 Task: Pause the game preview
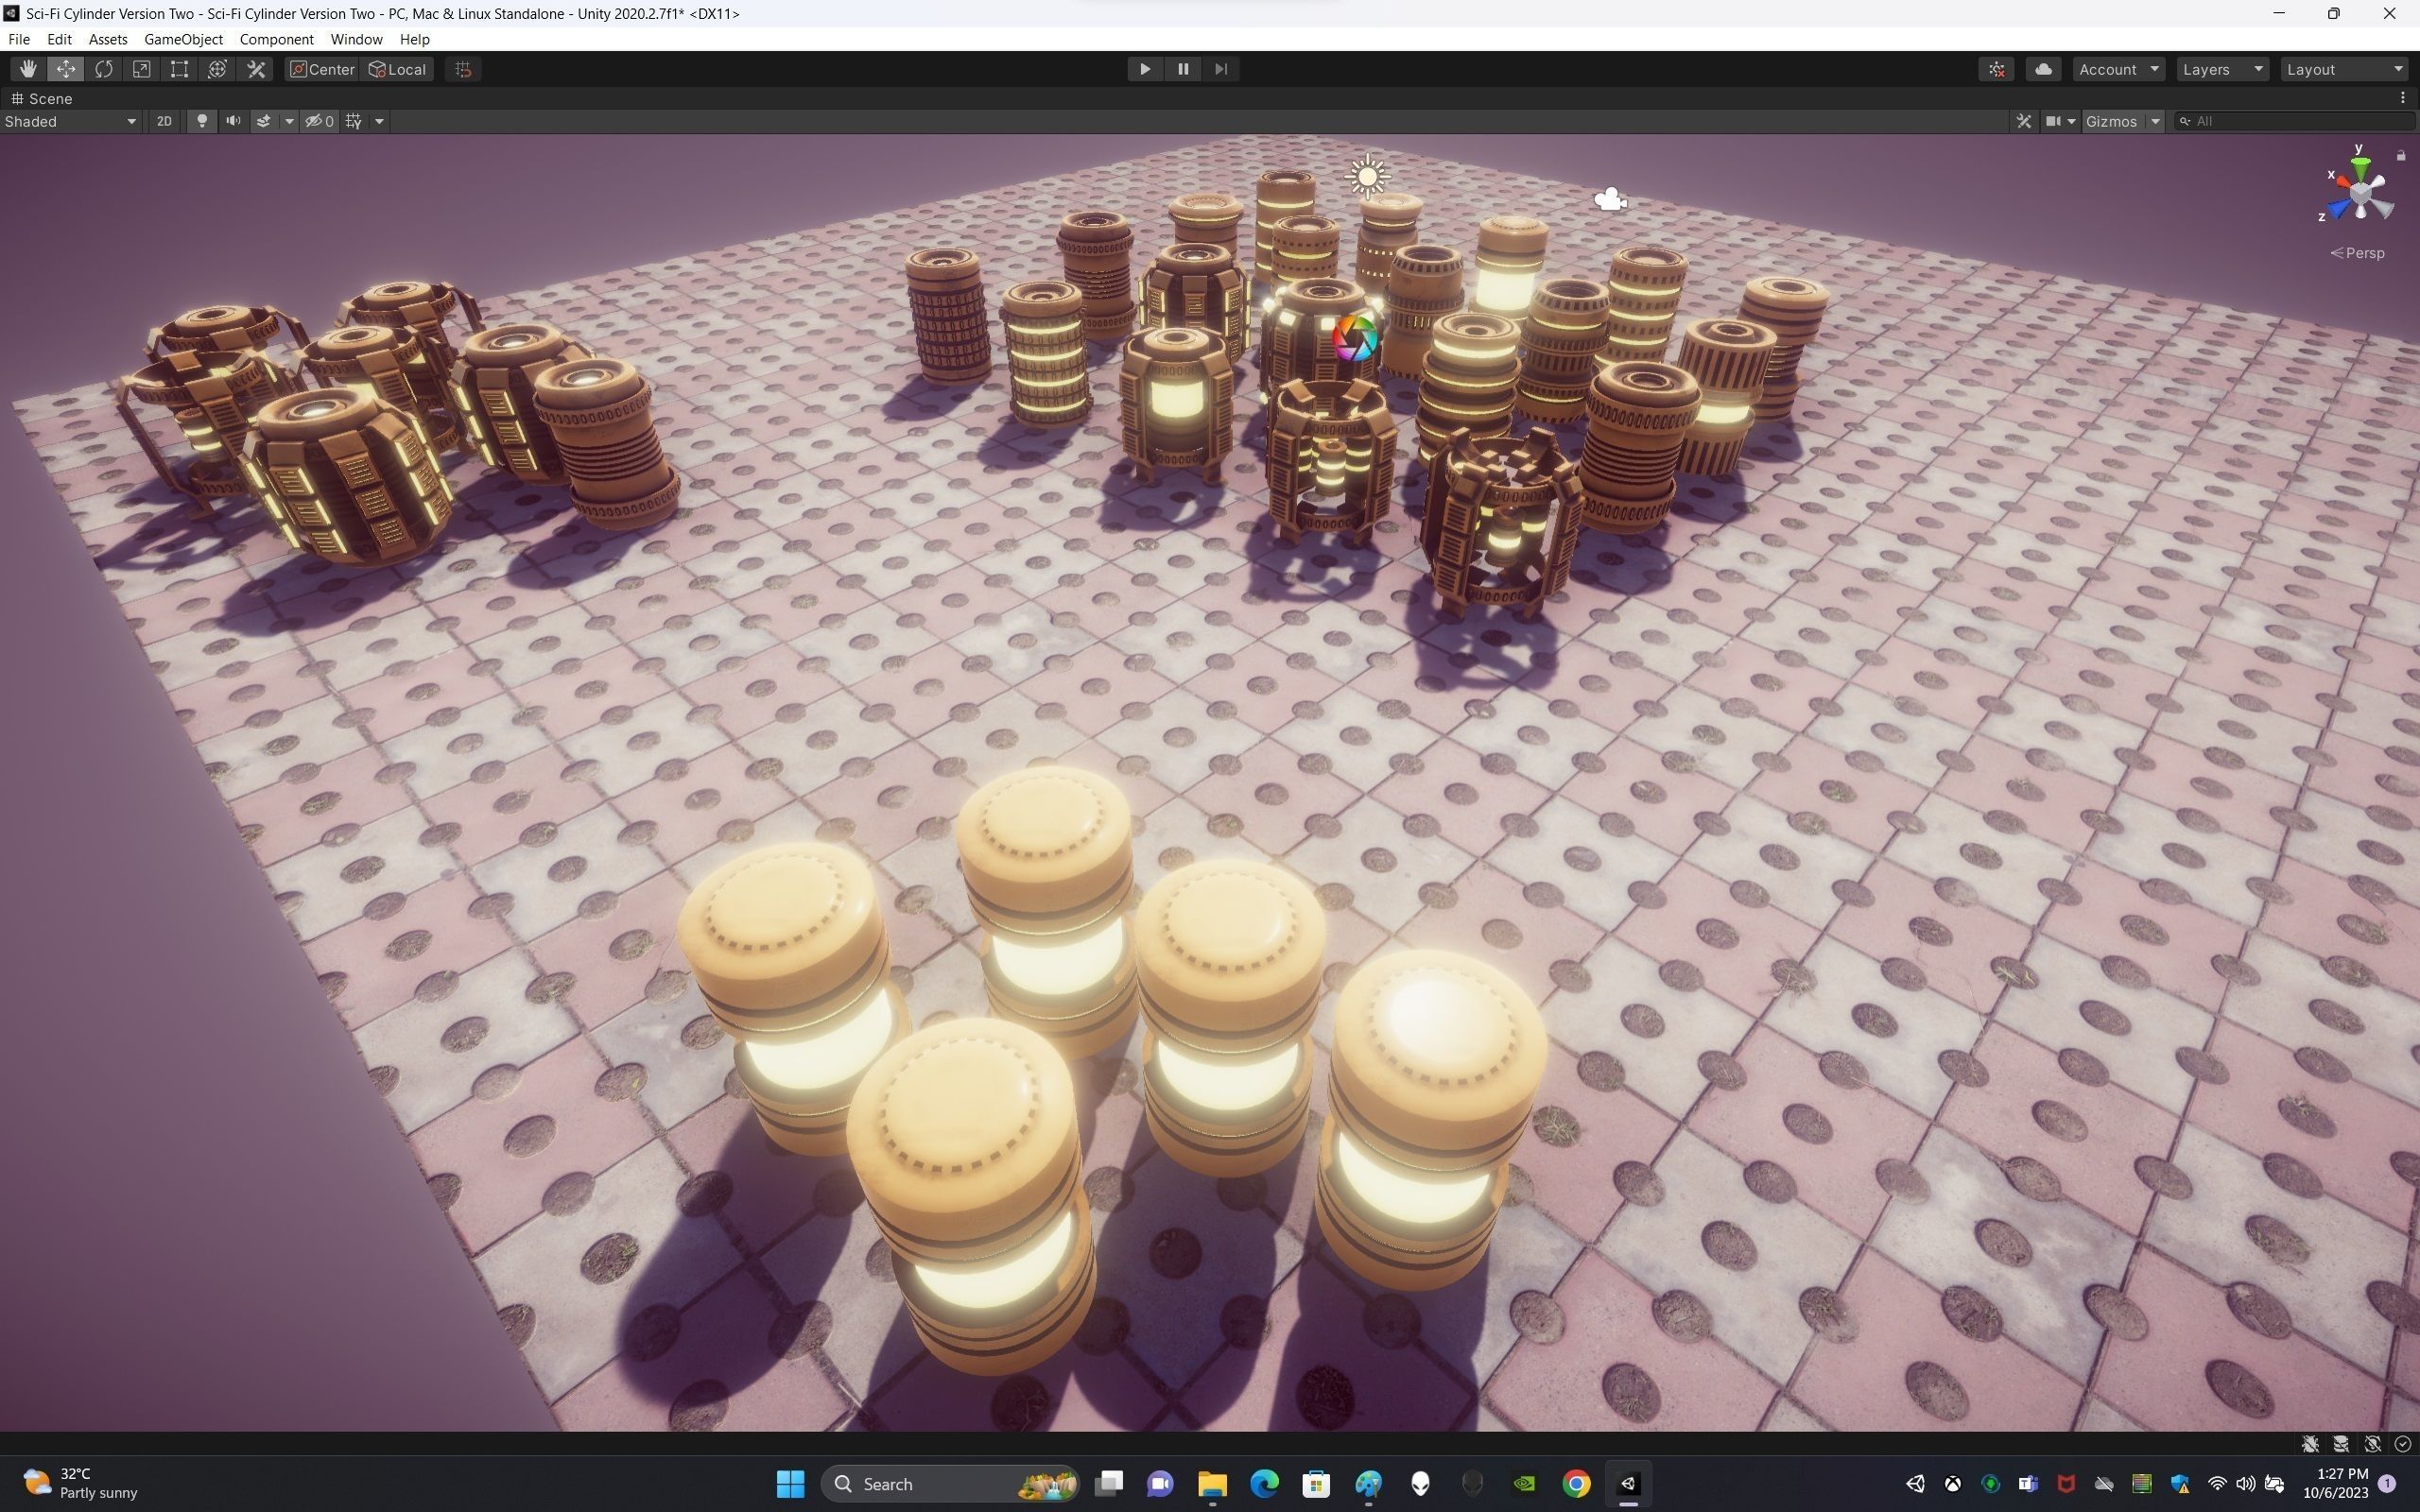pyautogui.click(x=1183, y=69)
